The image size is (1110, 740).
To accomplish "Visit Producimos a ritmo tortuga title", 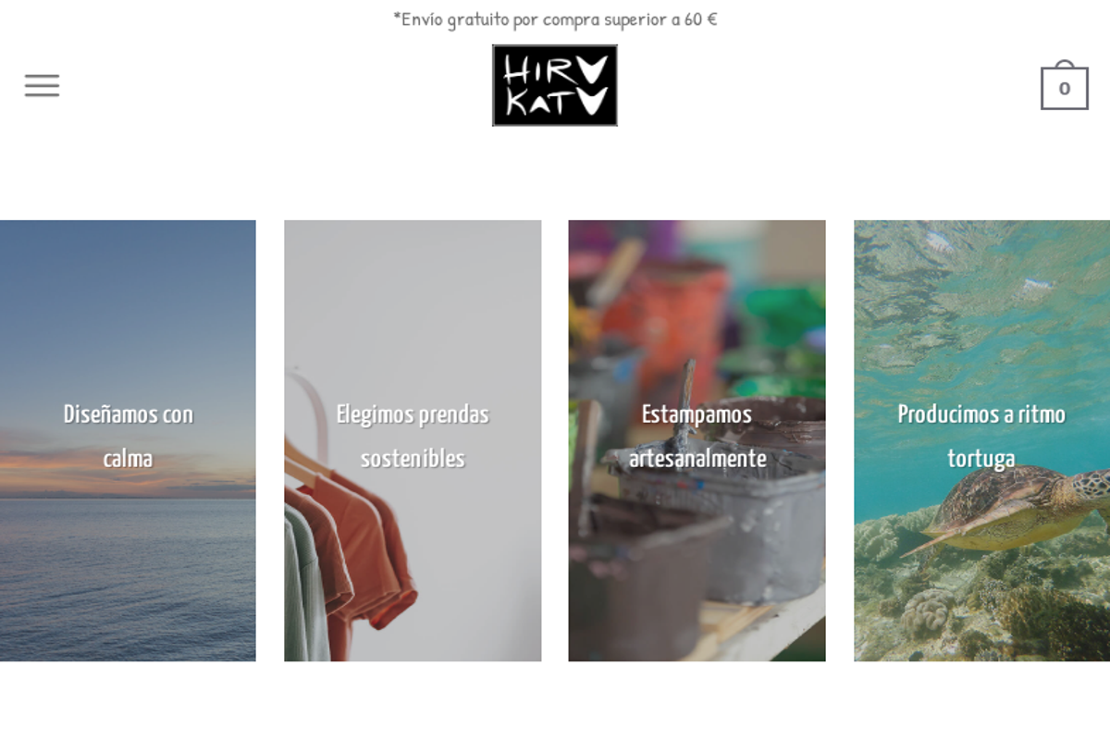I will [x=981, y=437].
